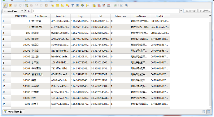Switch to table view
The height and width of the screenshot is (117, 214).
pyautogui.click(x=209, y=112)
